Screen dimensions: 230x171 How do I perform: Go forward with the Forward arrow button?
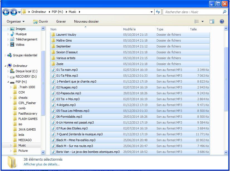[14, 12]
